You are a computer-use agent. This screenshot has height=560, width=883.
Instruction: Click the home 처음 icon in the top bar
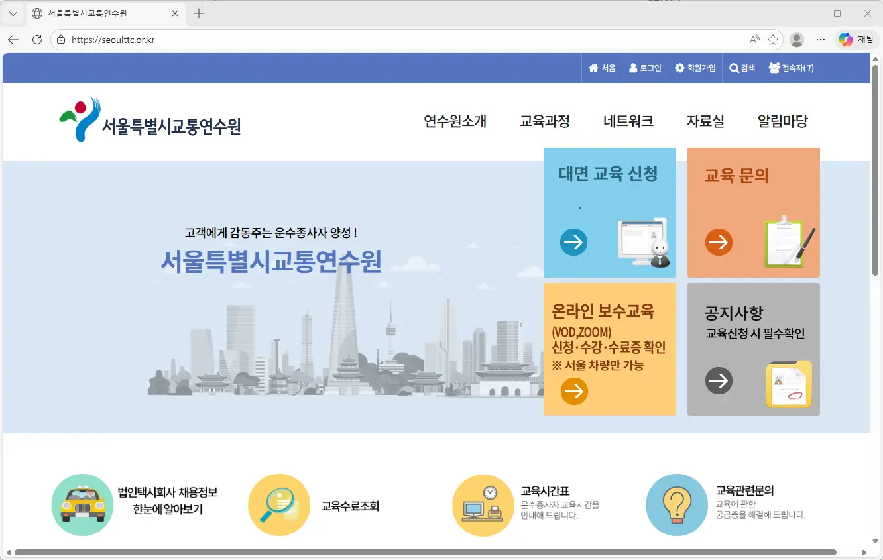[x=595, y=68]
